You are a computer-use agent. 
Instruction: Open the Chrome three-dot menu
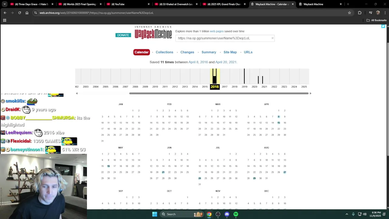[x=384, y=13]
